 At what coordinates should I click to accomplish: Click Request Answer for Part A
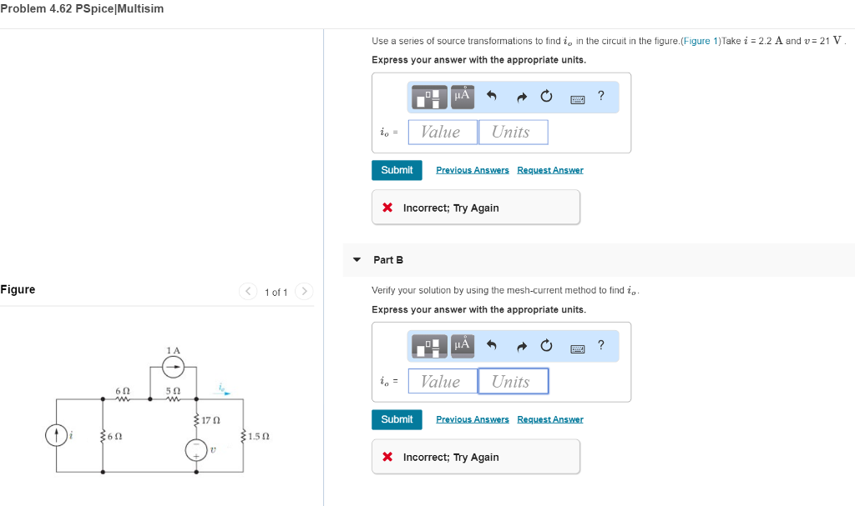(x=549, y=169)
